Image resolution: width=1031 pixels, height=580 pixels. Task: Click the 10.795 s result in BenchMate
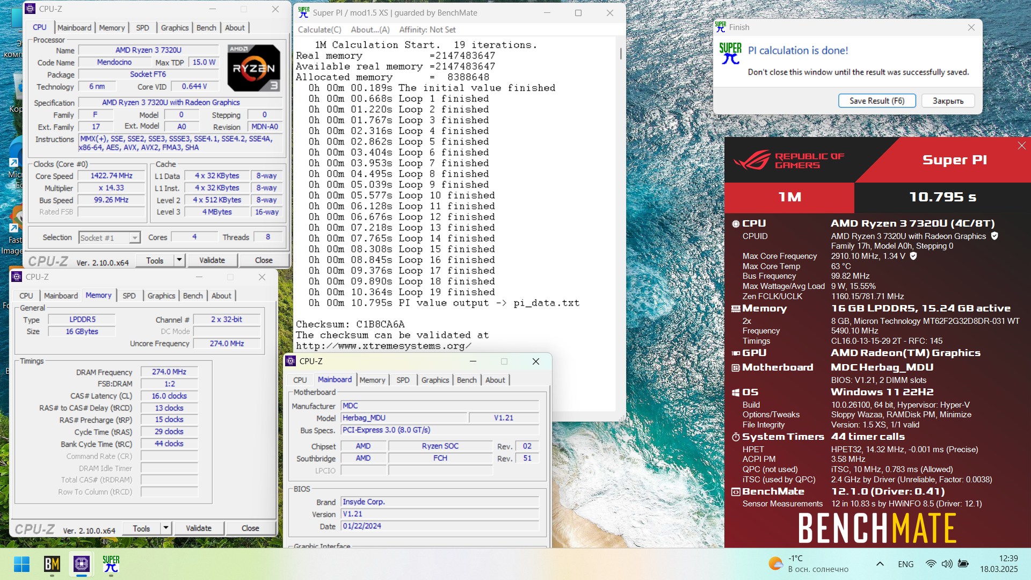942,197
